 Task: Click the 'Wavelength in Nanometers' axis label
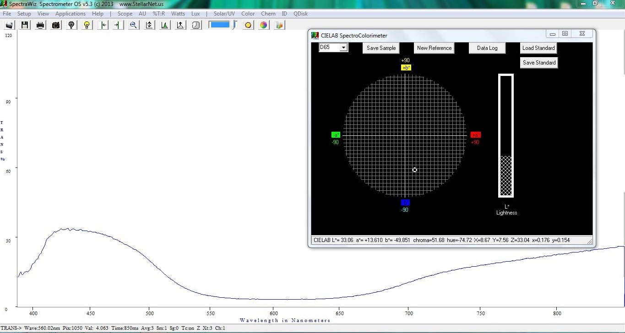(285, 320)
